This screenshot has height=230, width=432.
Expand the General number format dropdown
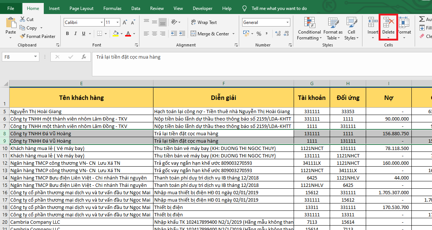(287, 22)
